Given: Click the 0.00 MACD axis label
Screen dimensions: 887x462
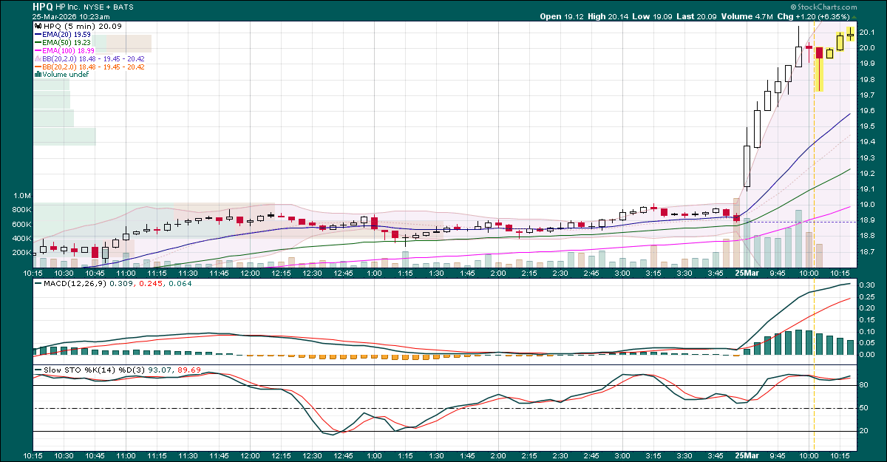Looking at the screenshot, I should coord(867,355).
